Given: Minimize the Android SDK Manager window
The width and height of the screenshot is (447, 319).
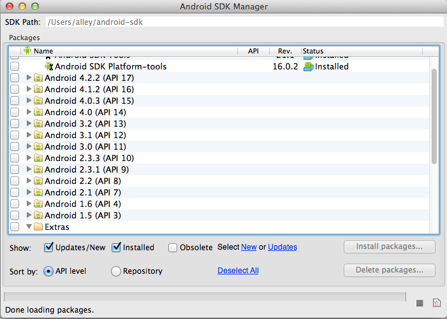Looking at the screenshot, I should 22,6.
